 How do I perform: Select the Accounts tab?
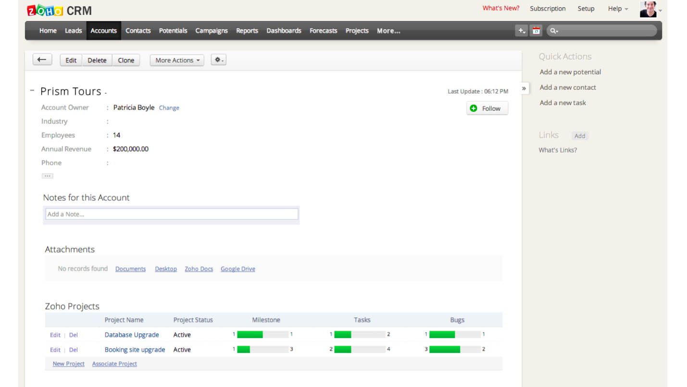tap(104, 31)
